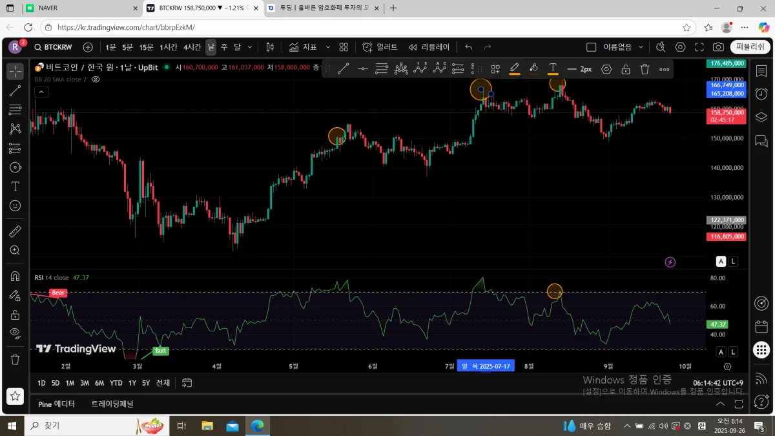The image size is (775, 436).
Task: Select the 주 weekly timeframe
Action: tap(224, 47)
